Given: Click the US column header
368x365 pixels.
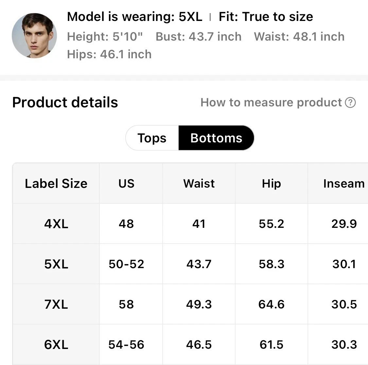Looking at the screenshot, I should [126, 183].
